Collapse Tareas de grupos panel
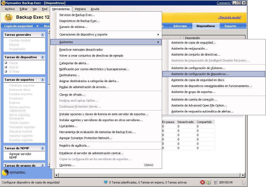 click(42, 165)
